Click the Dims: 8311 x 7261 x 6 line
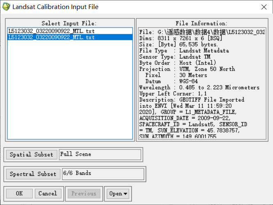Viewport: 273px width, 205px height. tap(181, 38)
